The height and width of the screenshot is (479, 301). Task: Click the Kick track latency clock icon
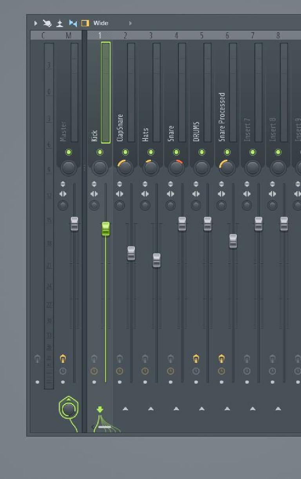coord(94,371)
